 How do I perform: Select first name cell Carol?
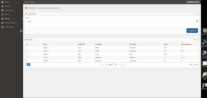coord(112,54)
